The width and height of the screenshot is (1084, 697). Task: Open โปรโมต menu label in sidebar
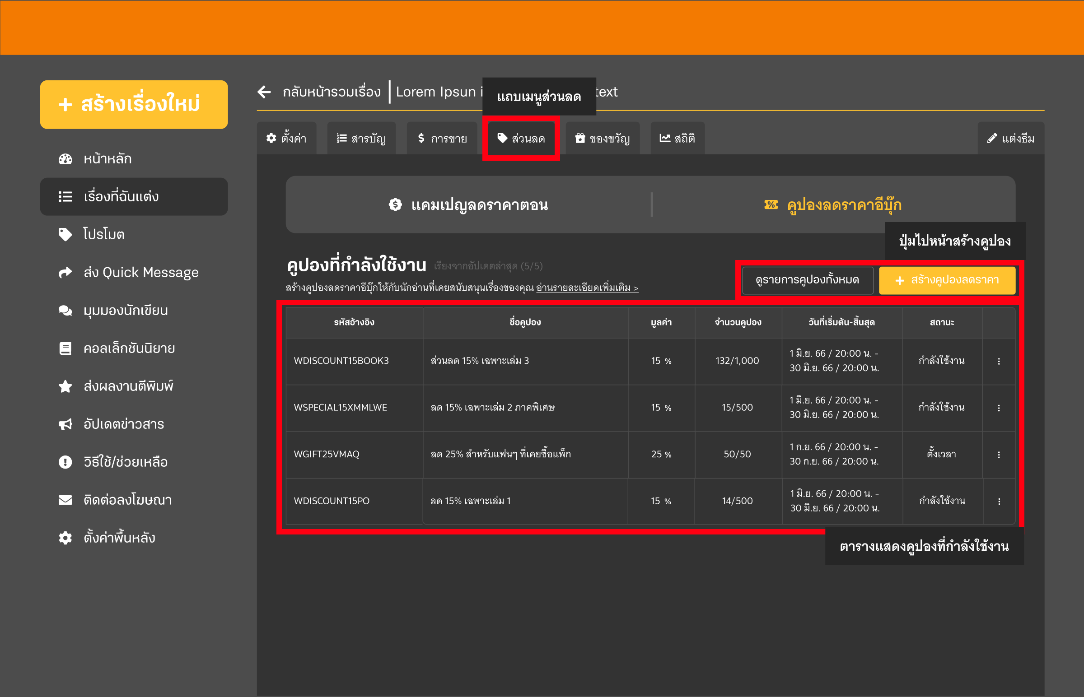point(104,234)
